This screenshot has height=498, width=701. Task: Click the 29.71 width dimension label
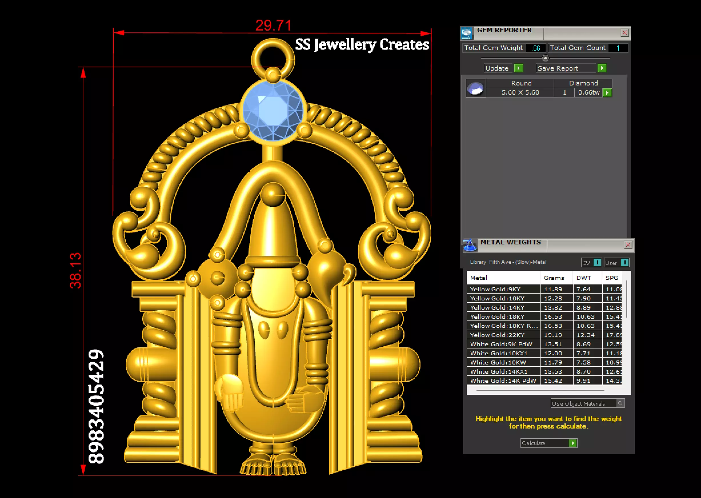click(x=273, y=25)
